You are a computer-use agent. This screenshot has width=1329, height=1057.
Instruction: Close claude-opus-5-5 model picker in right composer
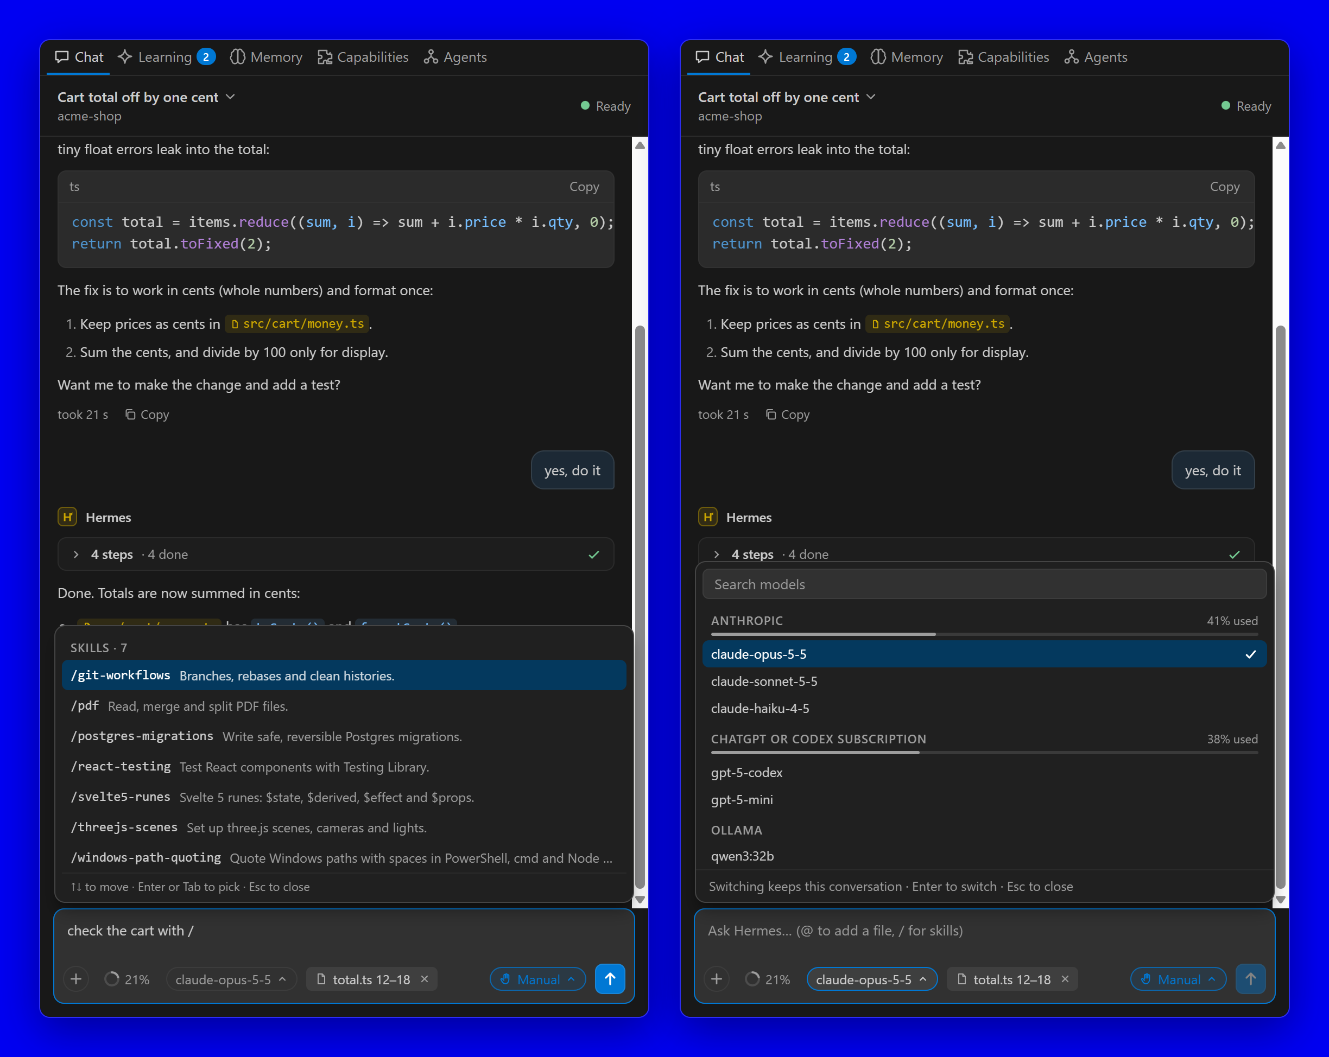pos(872,979)
